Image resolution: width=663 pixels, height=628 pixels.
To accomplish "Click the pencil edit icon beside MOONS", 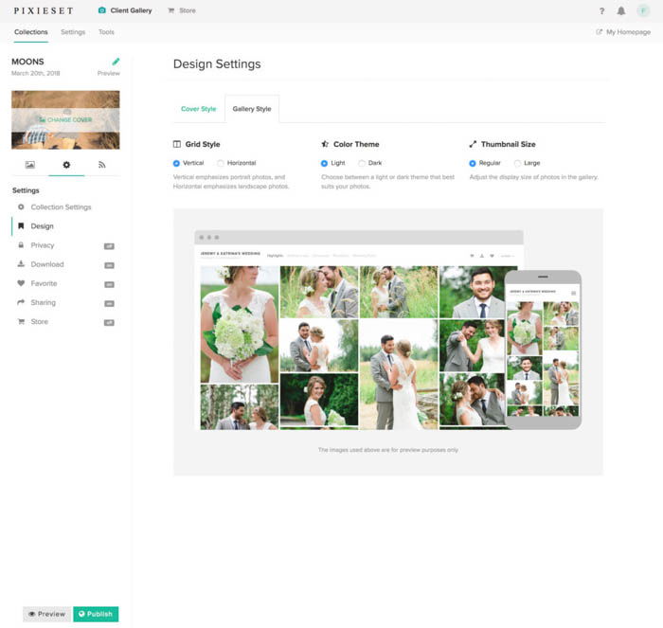I will click(x=116, y=62).
